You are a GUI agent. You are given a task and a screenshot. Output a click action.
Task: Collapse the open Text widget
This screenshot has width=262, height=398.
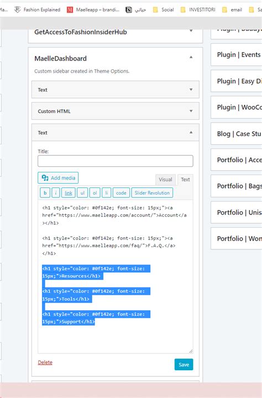pyautogui.click(x=116, y=132)
